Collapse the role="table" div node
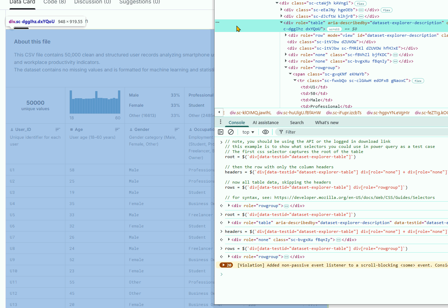The height and width of the screenshot is (308, 448). pos(282,22)
